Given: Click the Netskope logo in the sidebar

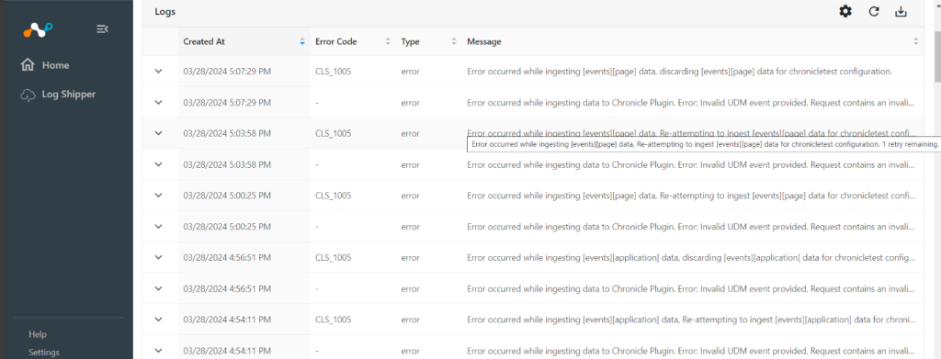Looking at the screenshot, I should coord(39,29).
